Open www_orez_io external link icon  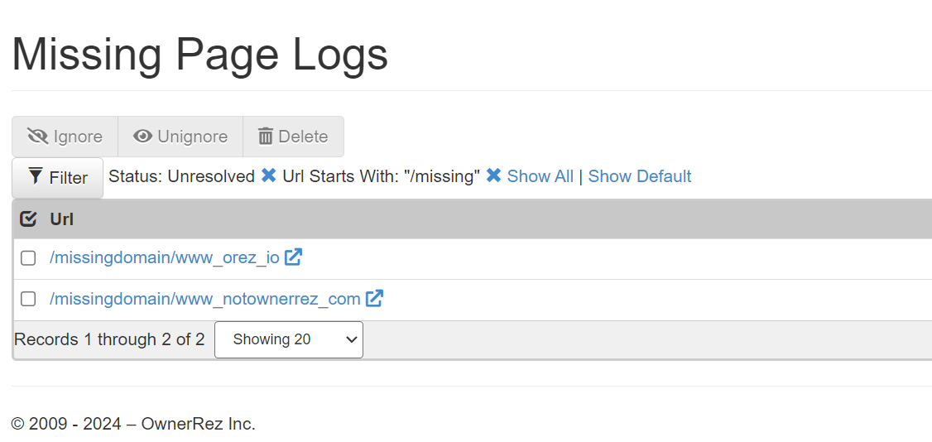click(293, 257)
